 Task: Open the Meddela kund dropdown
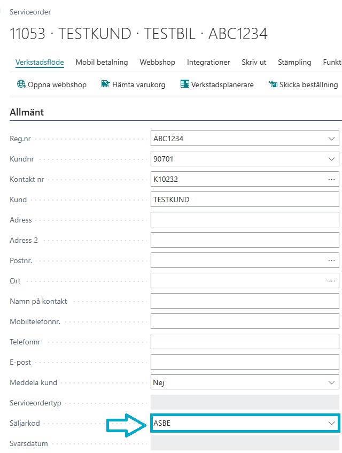[x=331, y=382]
